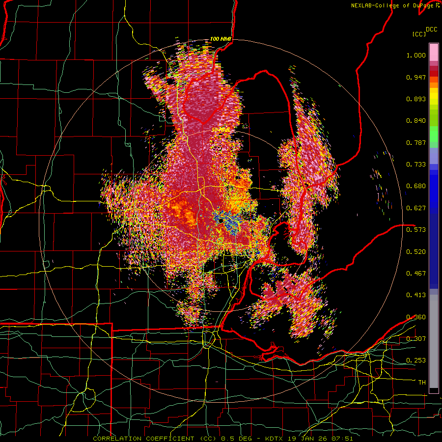The height and width of the screenshot is (442, 442).
Task: Pick the light pink top color bar segment
Action: pos(434,52)
